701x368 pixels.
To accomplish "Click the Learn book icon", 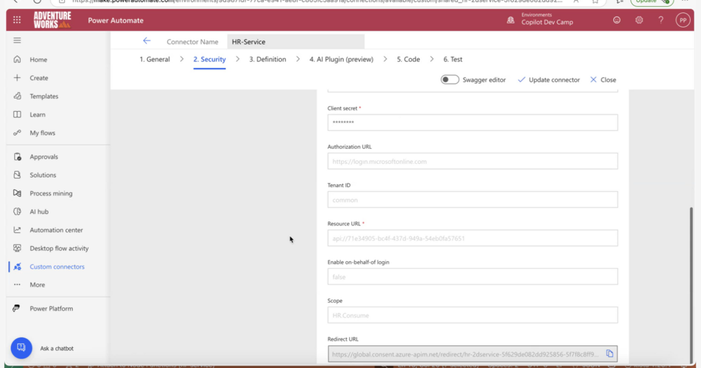I will coord(17,114).
